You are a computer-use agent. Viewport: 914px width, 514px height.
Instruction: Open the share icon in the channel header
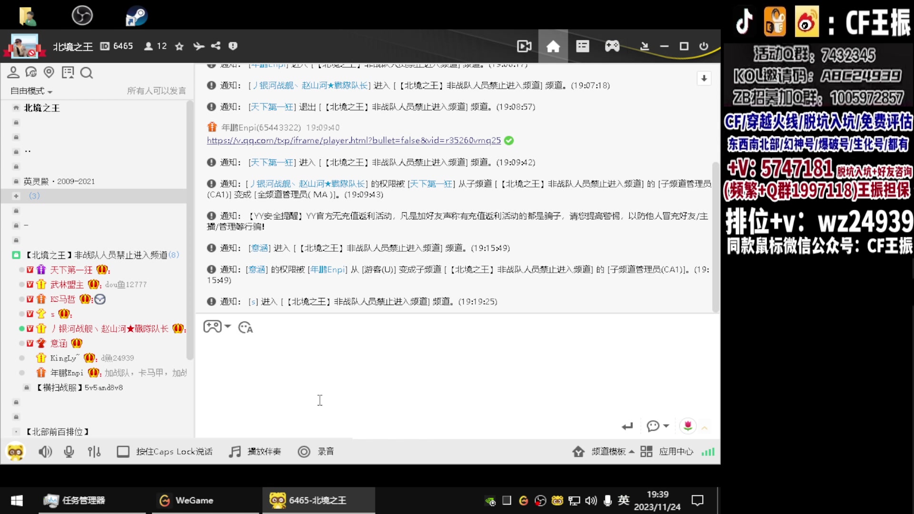point(216,46)
